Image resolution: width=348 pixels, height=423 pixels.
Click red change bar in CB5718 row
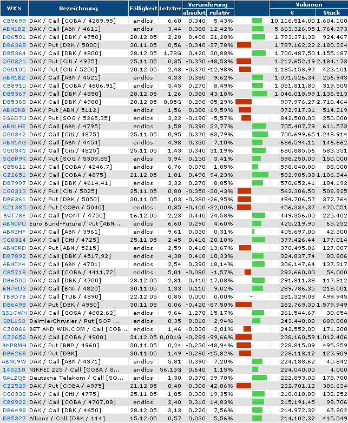click(x=248, y=272)
